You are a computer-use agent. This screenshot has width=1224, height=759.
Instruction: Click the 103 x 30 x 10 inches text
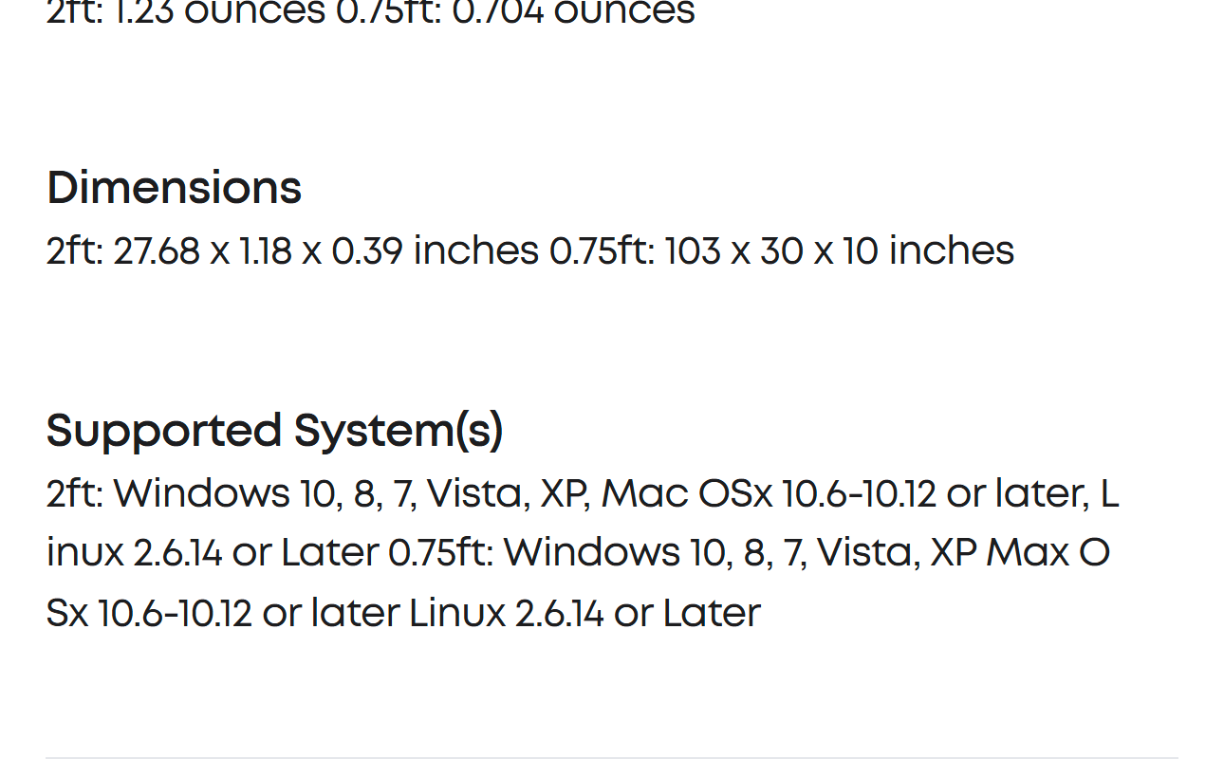coord(839,251)
